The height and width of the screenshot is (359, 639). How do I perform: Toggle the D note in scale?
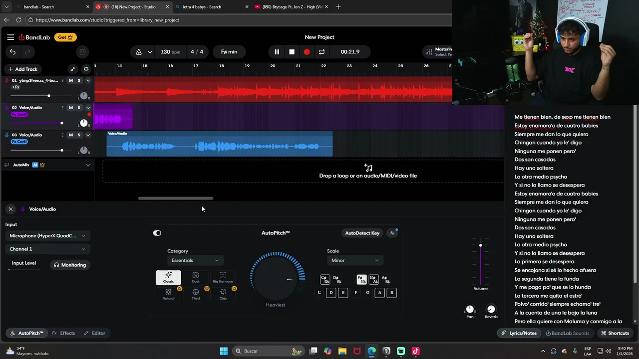pos(331,293)
